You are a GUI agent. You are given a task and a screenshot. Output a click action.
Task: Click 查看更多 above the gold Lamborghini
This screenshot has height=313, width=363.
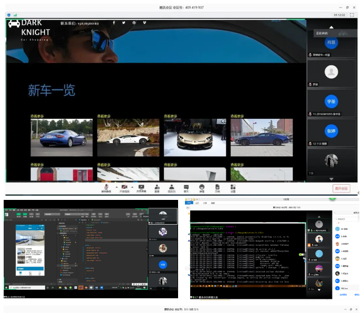[170, 116]
